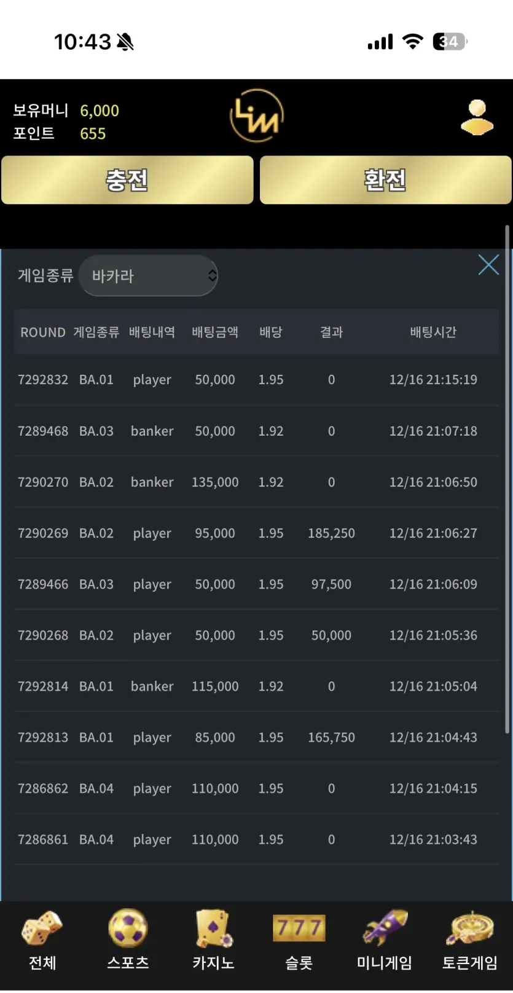Select the 배팅시간 column header
This screenshot has width=513, height=993.
point(433,332)
